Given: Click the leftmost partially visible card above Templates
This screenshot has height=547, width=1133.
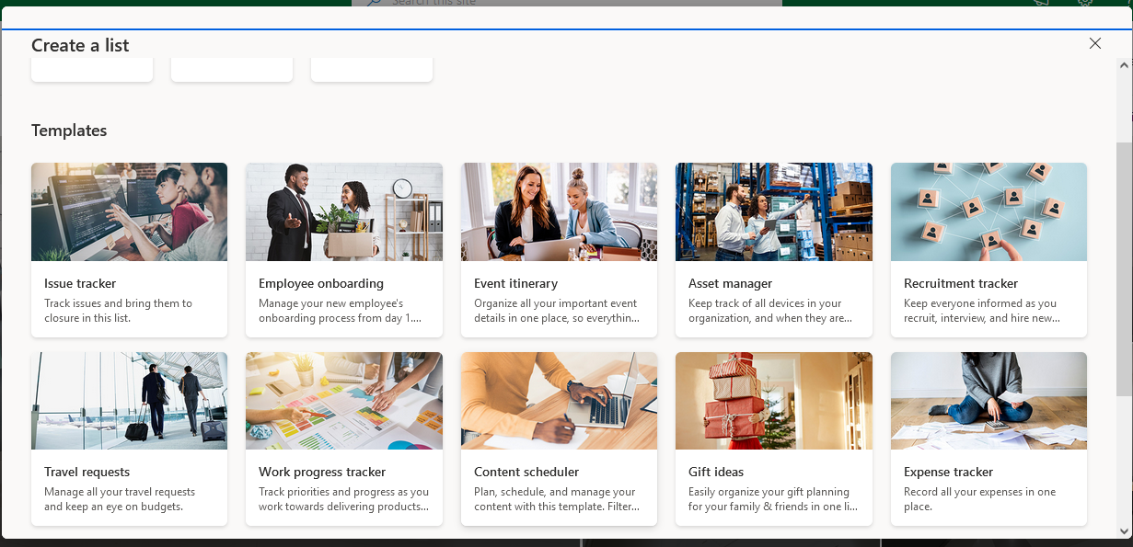Looking at the screenshot, I should point(92,70).
